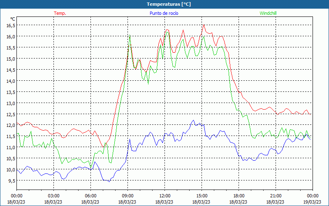Click the 09:00 time axis label
329x206 pixels.
tap(127, 196)
